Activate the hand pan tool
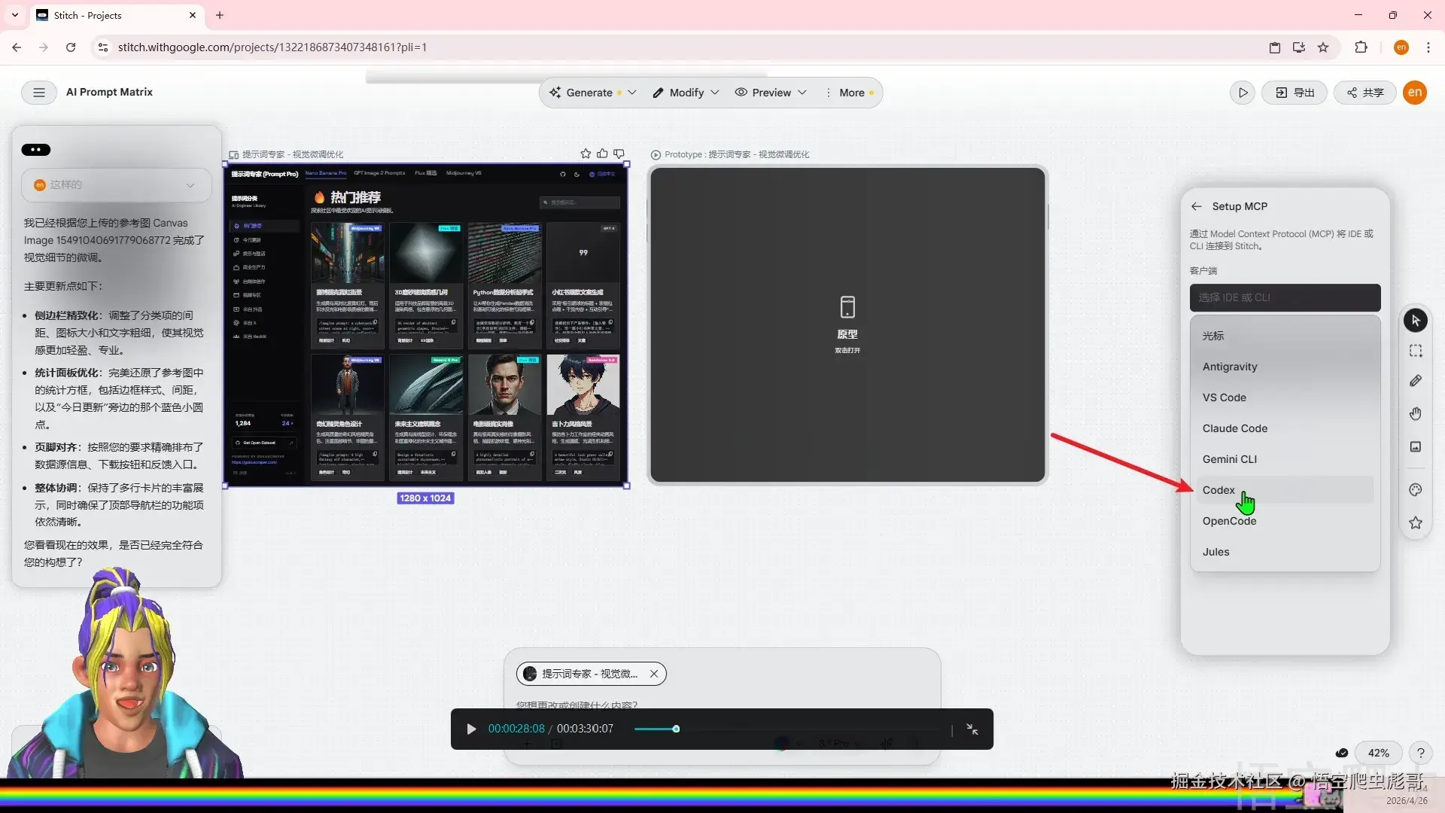The height and width of the screenshot is (813, 1445). [1416, 414]
